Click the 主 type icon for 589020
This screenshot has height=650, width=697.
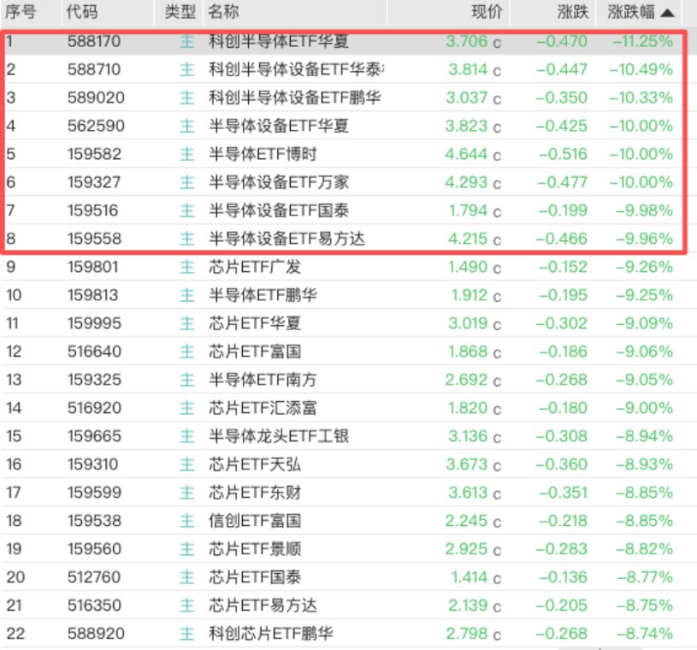click(x=187, y=97)
